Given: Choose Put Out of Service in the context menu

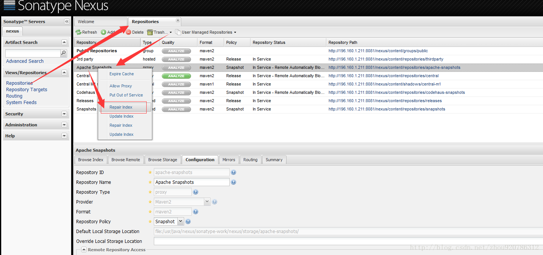Looking at the screenshot, I should [x=126, y=95].
